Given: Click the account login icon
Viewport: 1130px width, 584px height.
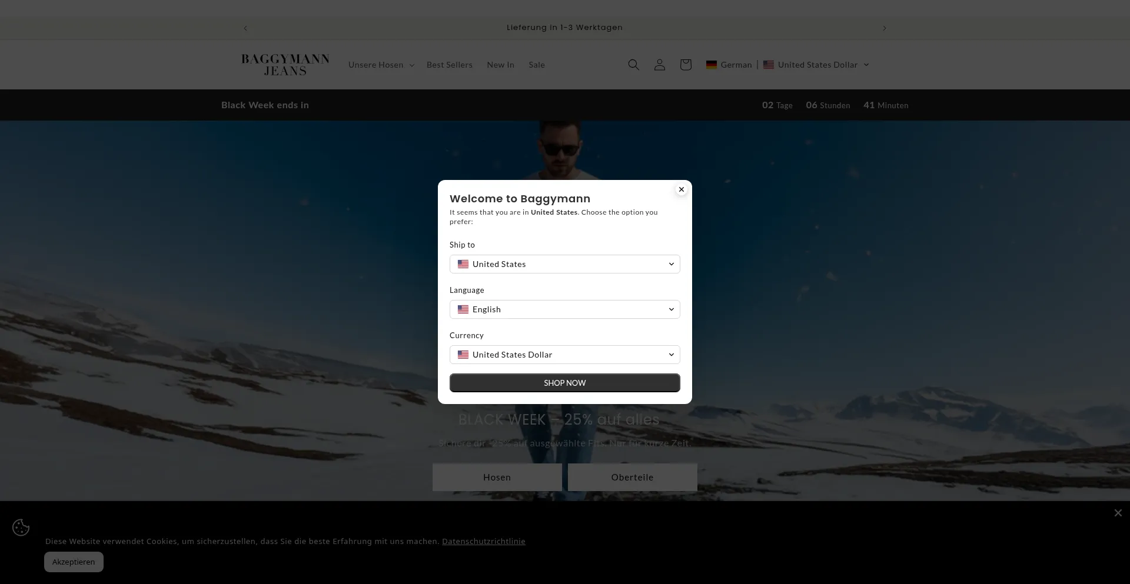Looking at the screenshot, I should 659,65.
